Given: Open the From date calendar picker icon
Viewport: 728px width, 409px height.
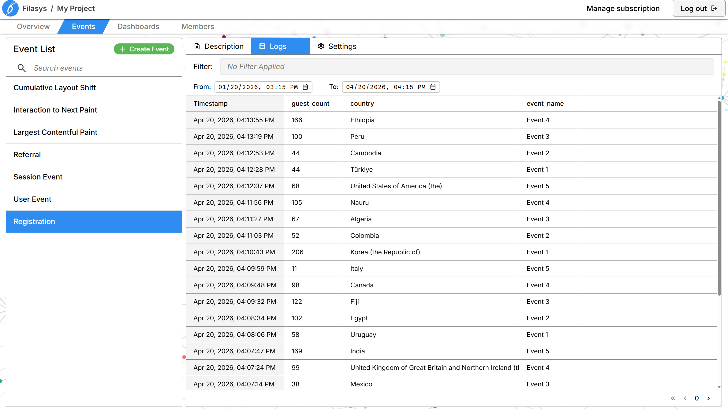Looking at the screenshot, I should 305,87.
